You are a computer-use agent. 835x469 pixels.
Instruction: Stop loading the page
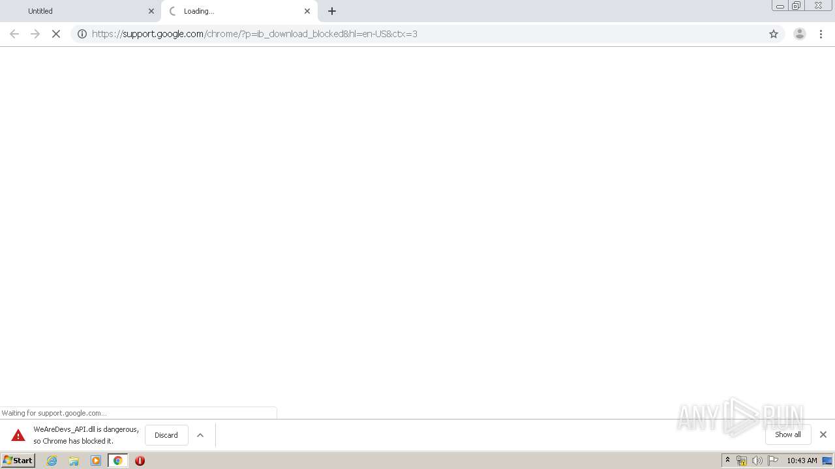coord(56,34)
